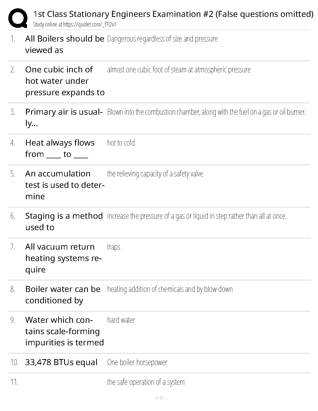Select the term "All Boilers should be viewed as"

64,44
